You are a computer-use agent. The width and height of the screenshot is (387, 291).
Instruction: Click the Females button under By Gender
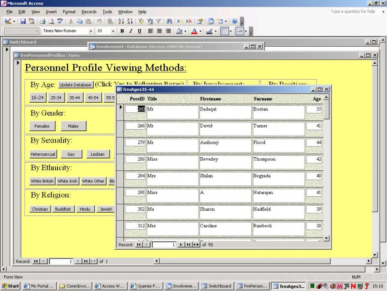pyautogui.click(x=42, y=126)
